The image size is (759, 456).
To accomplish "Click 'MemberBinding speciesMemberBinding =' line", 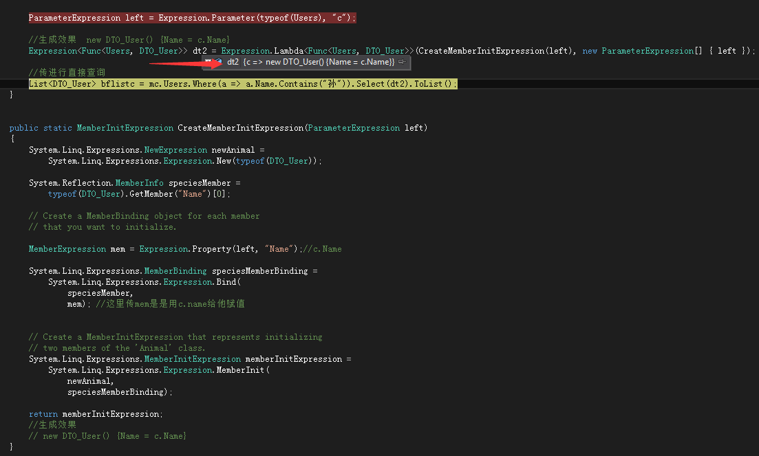I will pos(173,271).
